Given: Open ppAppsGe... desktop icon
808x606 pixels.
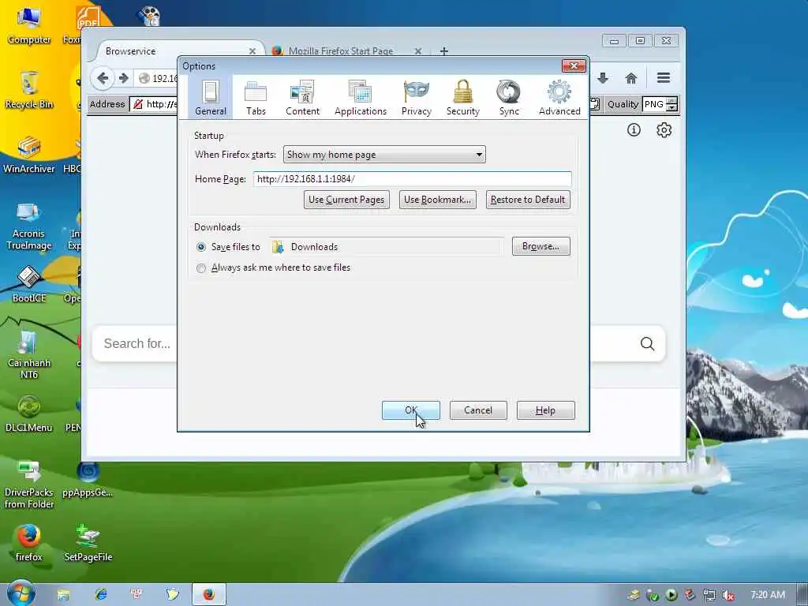Looking at the screenshot, I should click(x=88, y=479).
